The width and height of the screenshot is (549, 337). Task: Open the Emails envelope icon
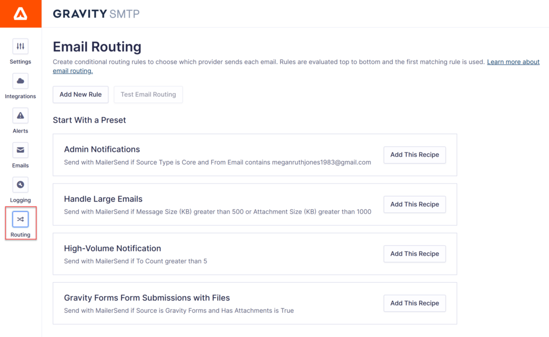coord(20,150)
